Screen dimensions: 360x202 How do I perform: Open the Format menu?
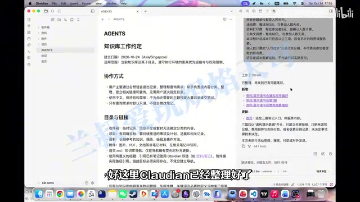tap(86, 3)
